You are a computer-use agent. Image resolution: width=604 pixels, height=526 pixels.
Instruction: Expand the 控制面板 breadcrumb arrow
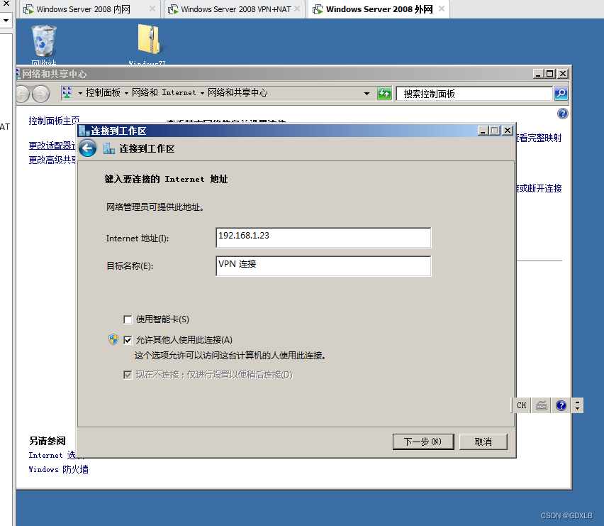click(x=126, y=93)
